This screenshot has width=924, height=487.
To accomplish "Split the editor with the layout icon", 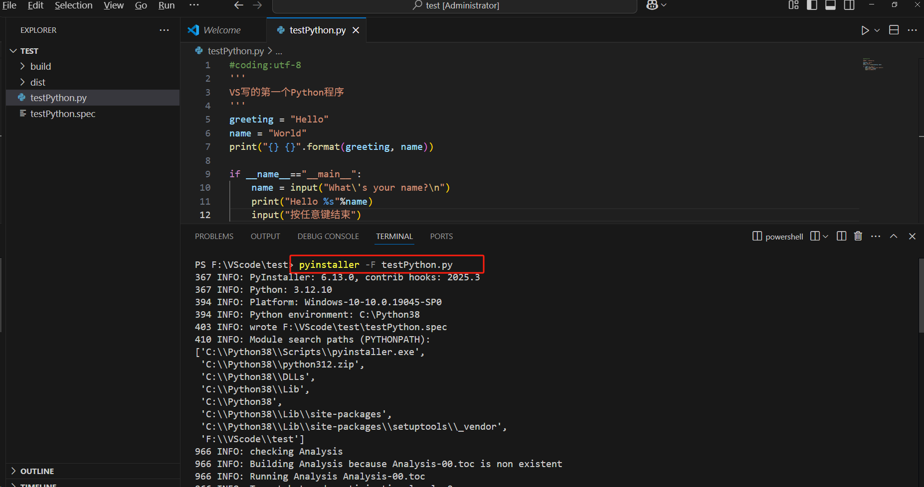I will 894,30.
